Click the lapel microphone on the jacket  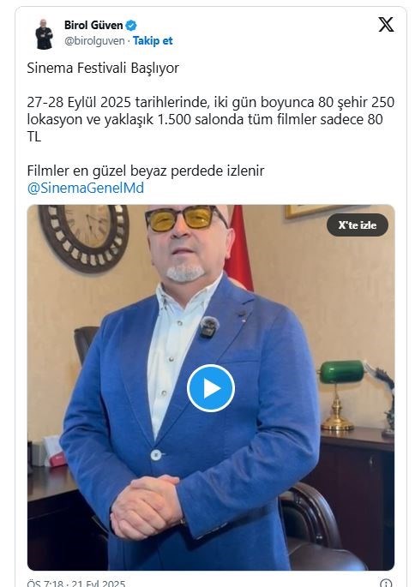tap(209, 326)
